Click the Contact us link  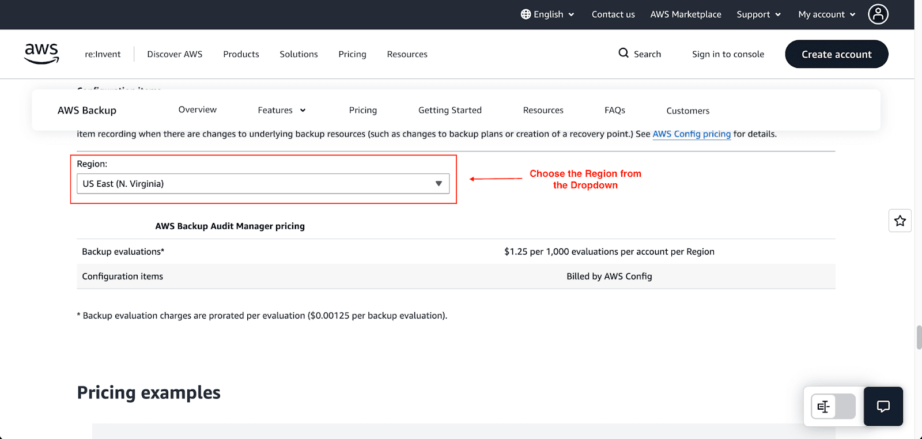(x=613, y=14)
